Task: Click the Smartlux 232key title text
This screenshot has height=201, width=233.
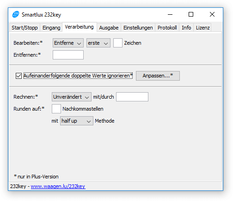Action: point(41,15)
